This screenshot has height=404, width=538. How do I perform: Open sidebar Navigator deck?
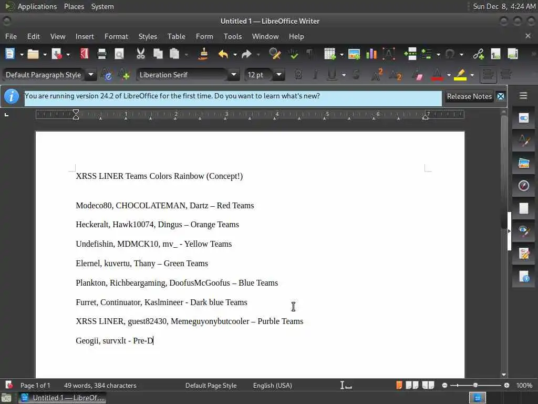click(524, 186)
